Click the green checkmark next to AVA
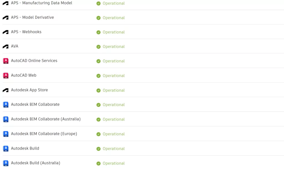 click(98, 47)
